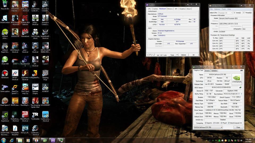The image size is (255, 143).
Task: Click the NVIDIA logo in GPU-Z
Action: pyautogui.click(x=237, y=79)
